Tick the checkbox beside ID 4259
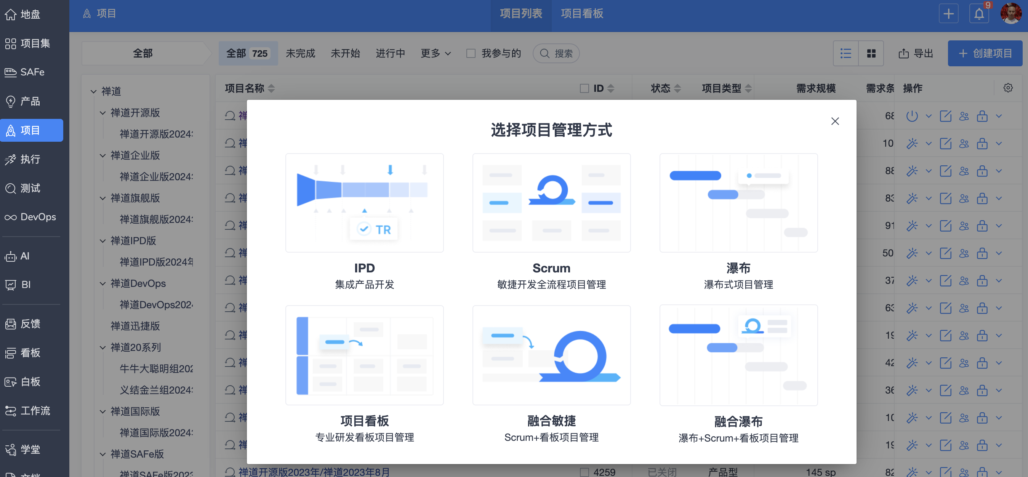The image size is (1028, 477). (x=584, y=472)
